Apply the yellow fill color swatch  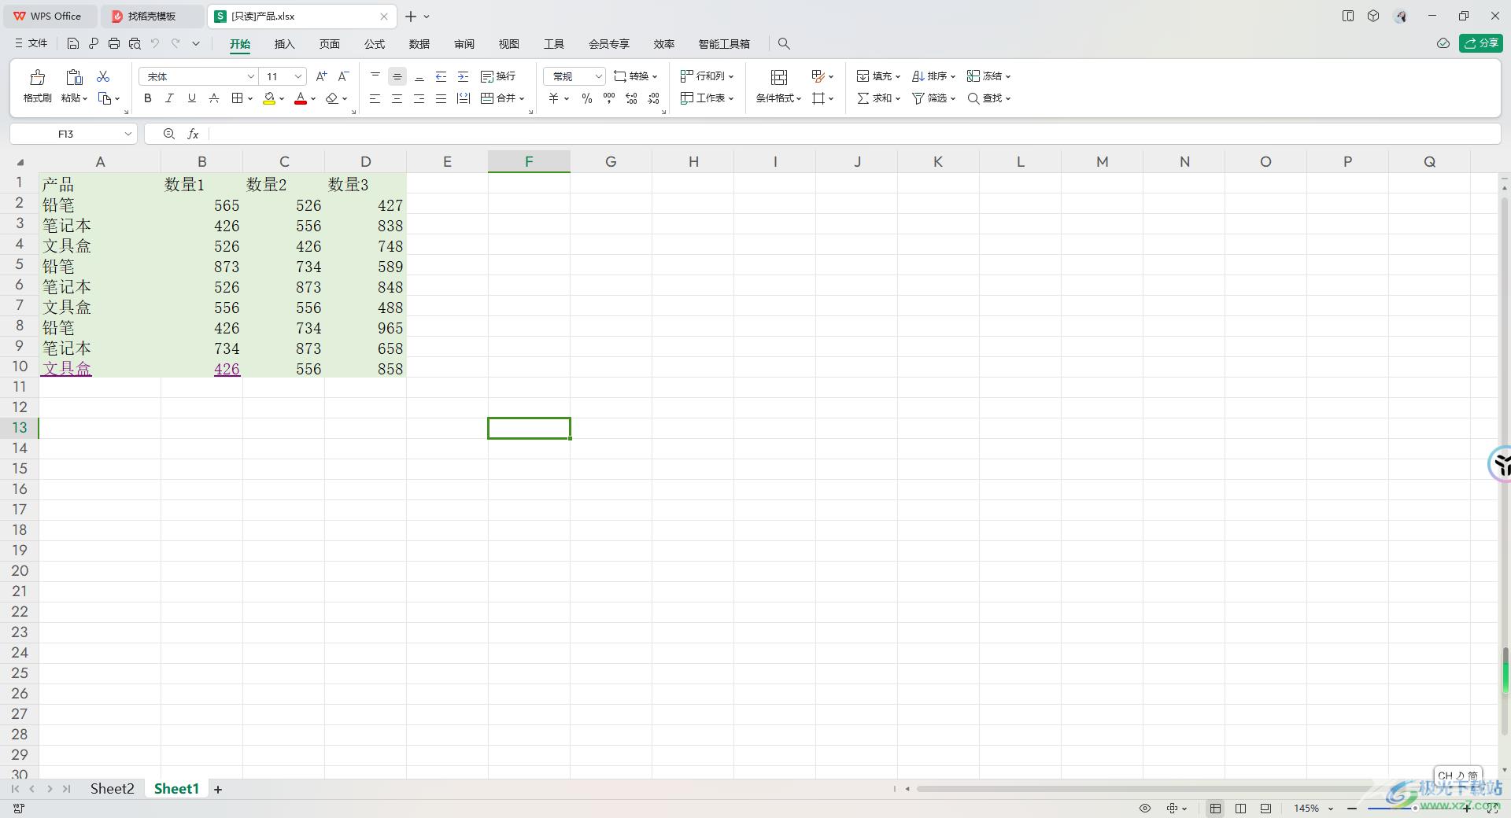coord(269,98)
